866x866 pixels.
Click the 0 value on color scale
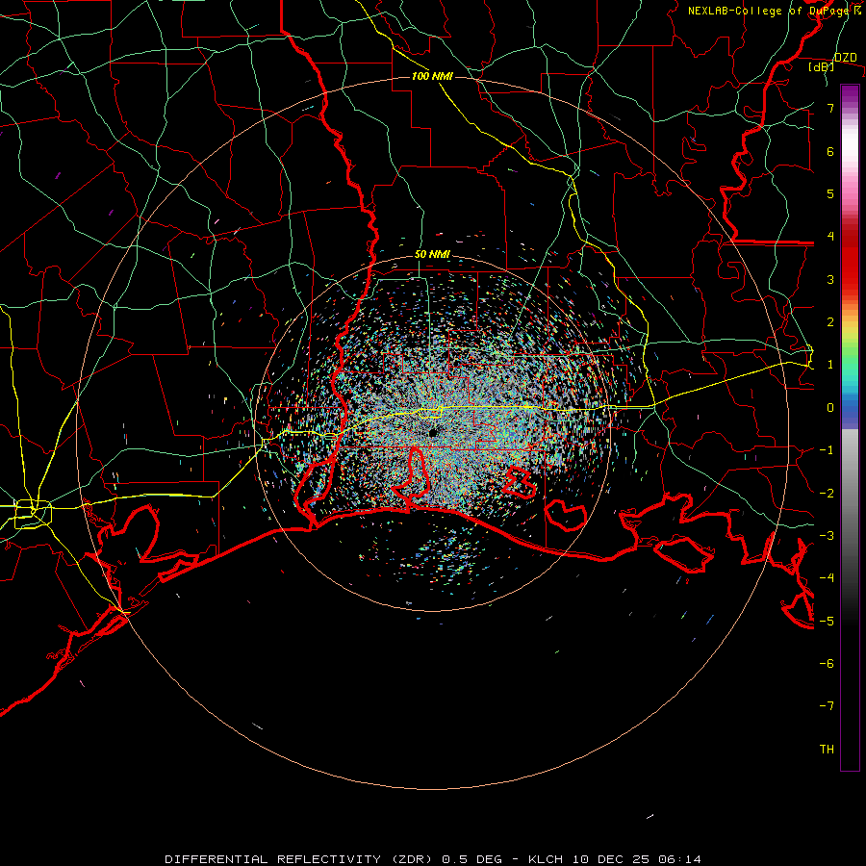830,408
